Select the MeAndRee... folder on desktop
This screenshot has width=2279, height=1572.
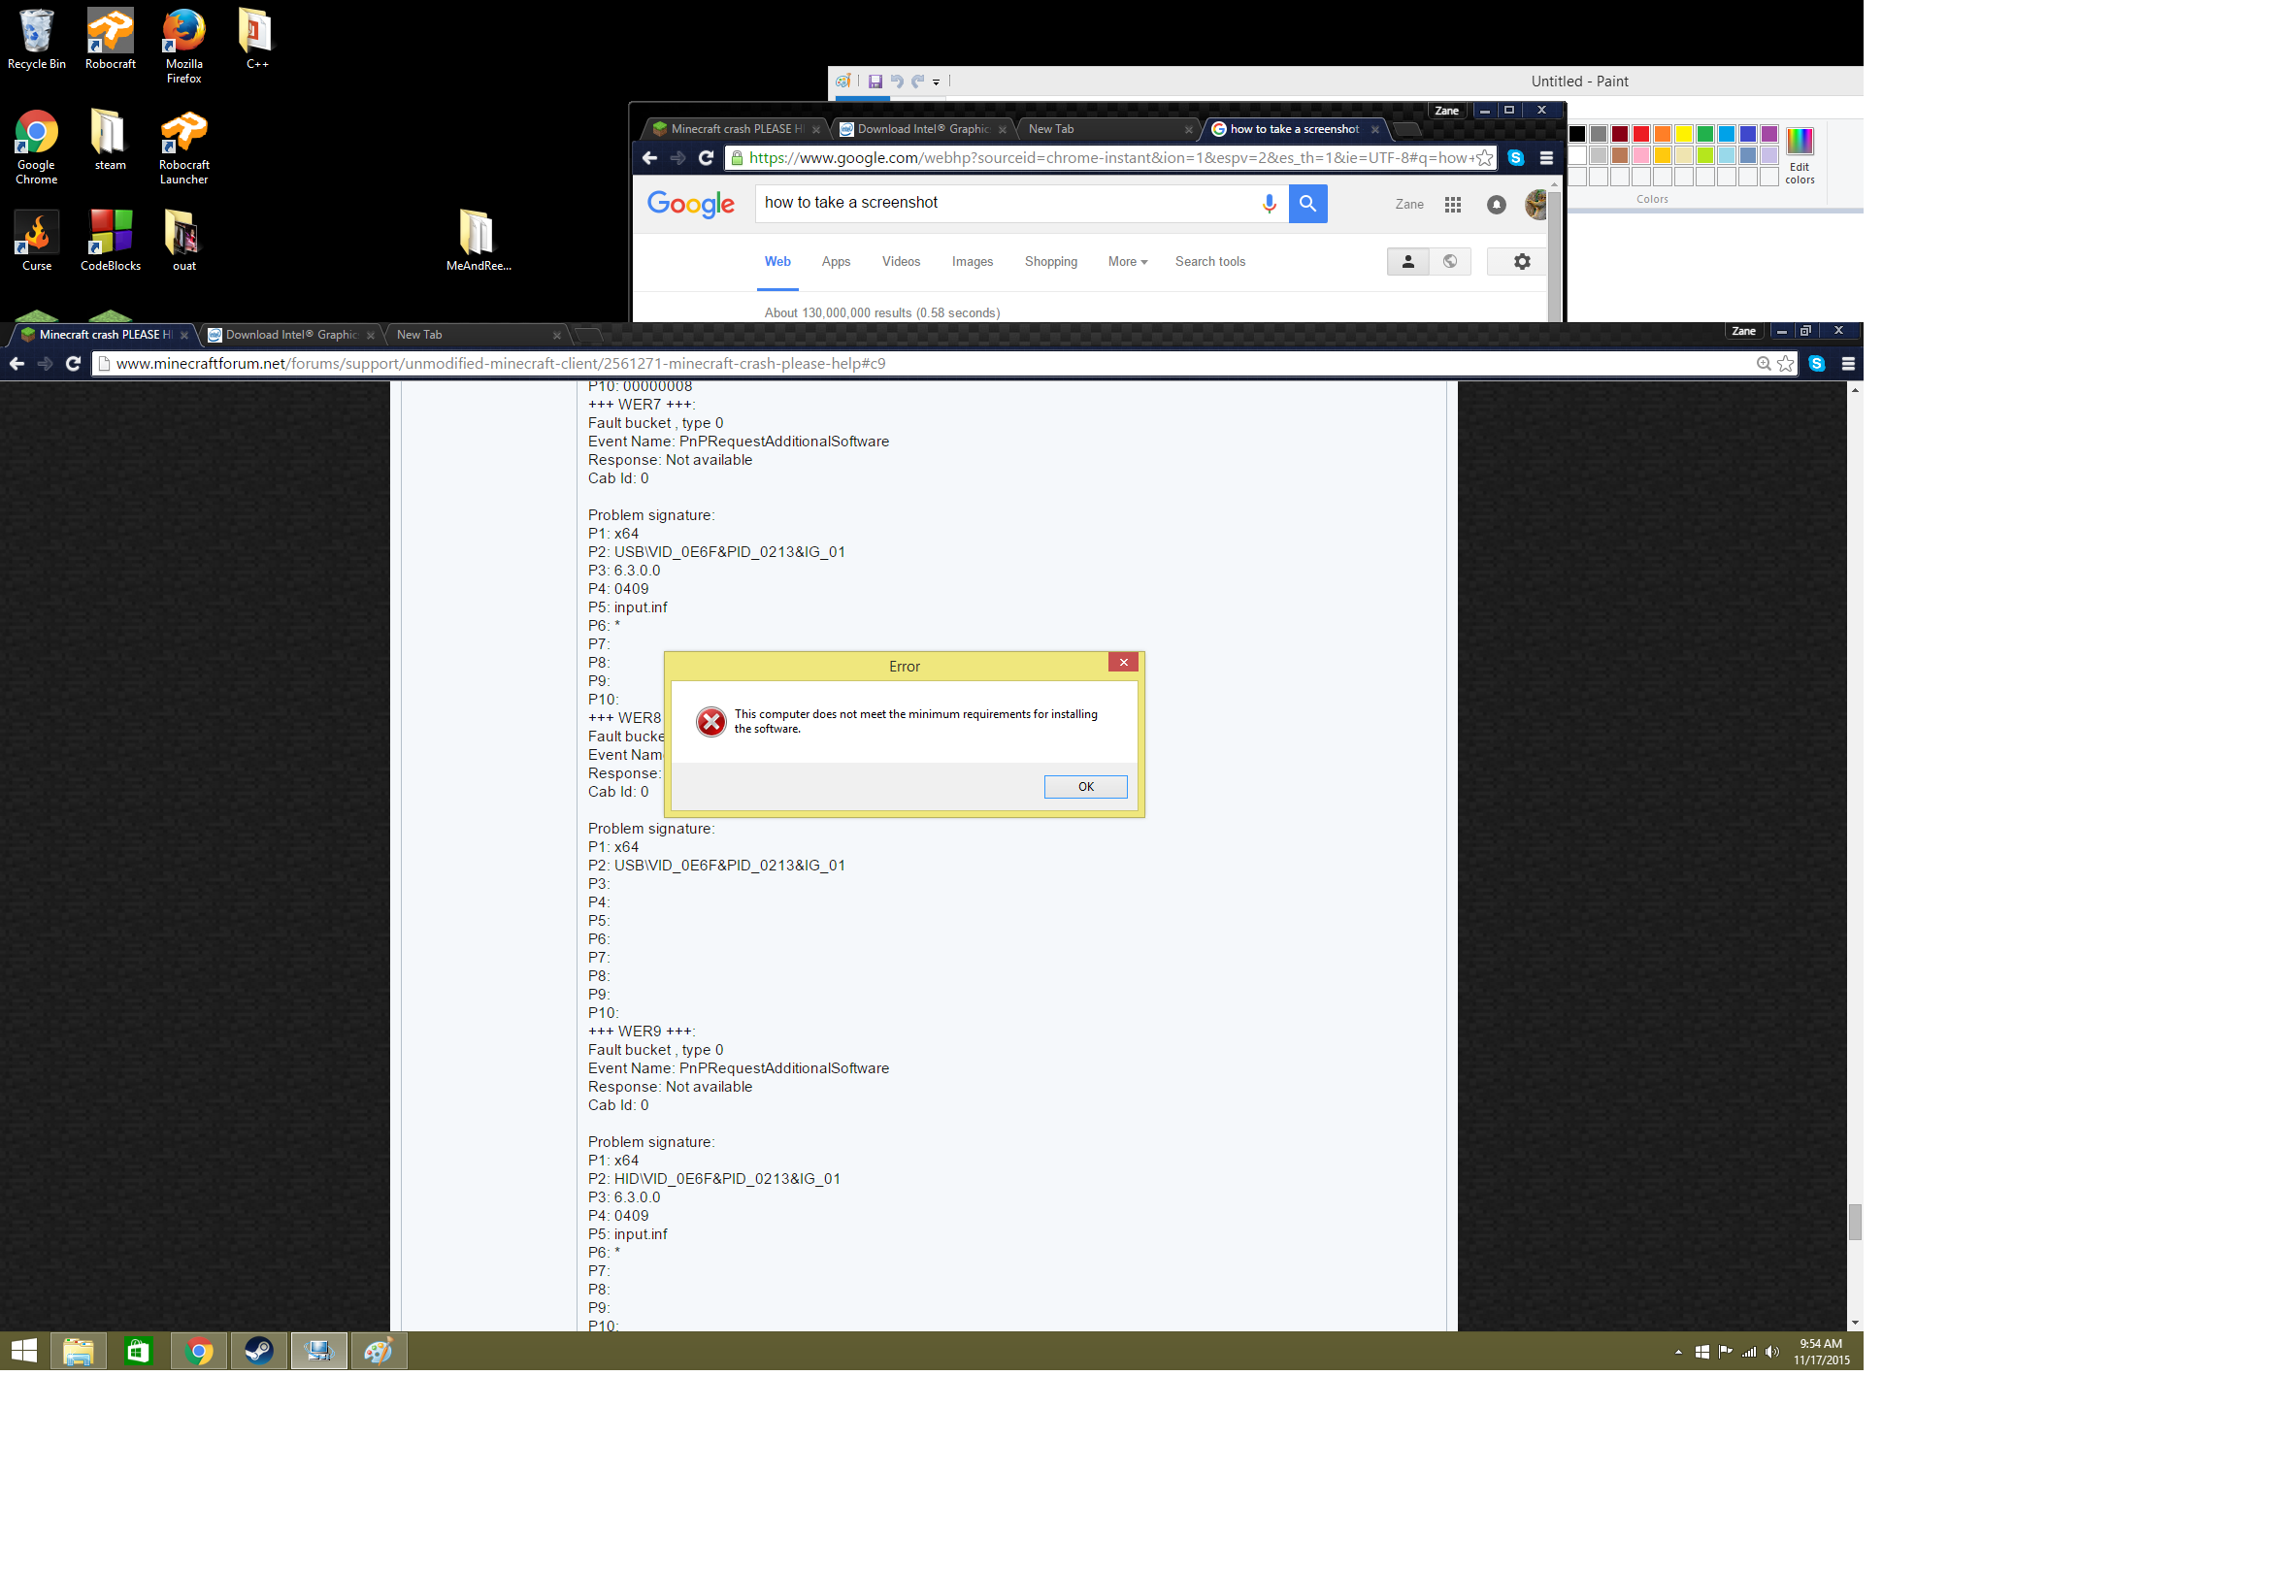tap(478, 241)
